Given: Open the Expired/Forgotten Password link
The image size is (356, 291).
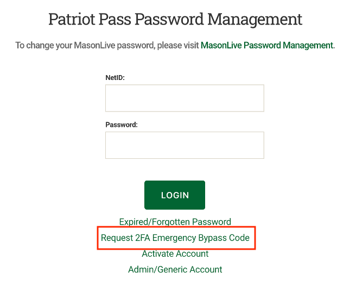Looking at the screenshot, I should click(x=175, y=222).
